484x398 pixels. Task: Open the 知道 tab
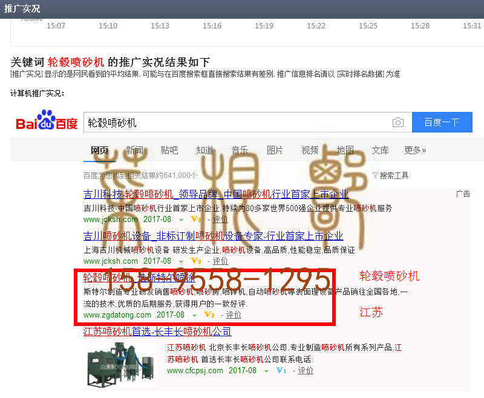tap(204, 150)
